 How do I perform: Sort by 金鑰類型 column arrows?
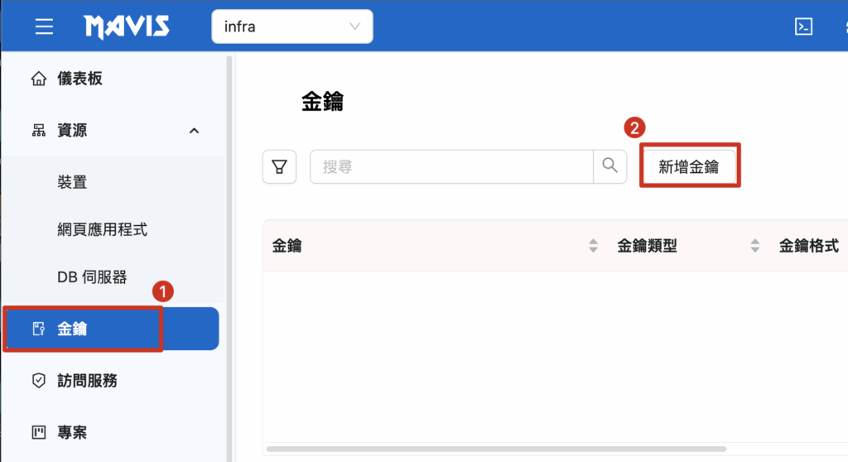(x=755, y=246)
